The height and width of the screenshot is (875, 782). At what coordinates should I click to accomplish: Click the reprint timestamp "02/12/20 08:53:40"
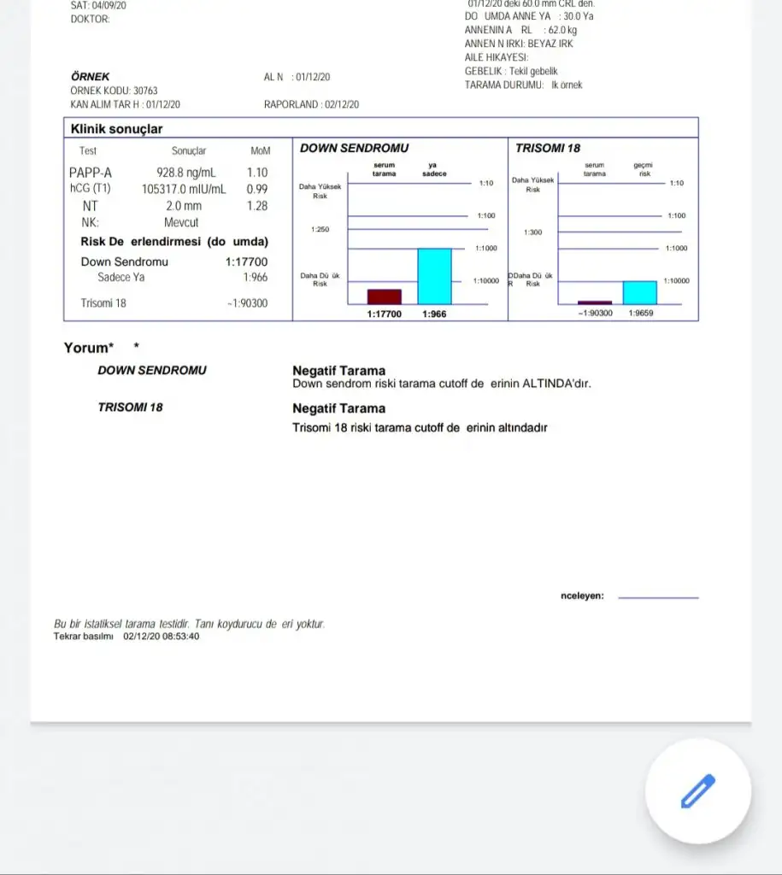tap(162, 637)
